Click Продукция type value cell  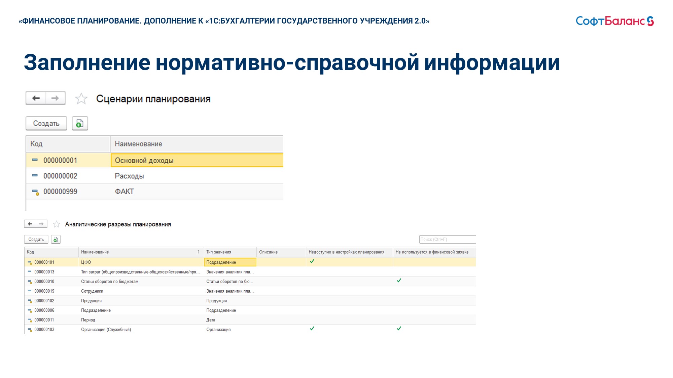216,301
